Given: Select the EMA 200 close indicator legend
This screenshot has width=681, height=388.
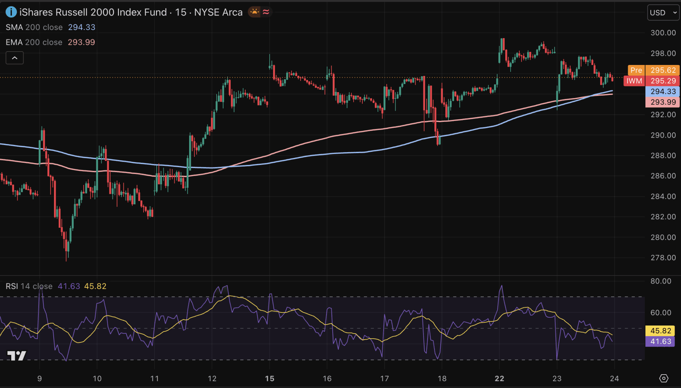Looking at the screenshot, I should 34,42.
